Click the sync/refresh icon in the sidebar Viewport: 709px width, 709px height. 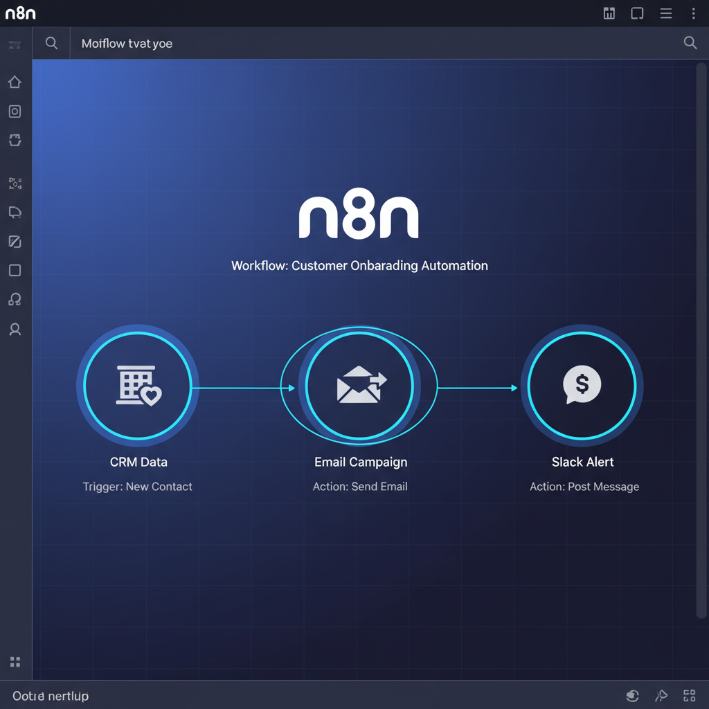[15, 140]
